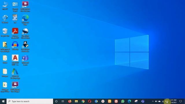Click the Windows Start button
The height and width of the screenshot is (104, 185).
tap(3, 101)
